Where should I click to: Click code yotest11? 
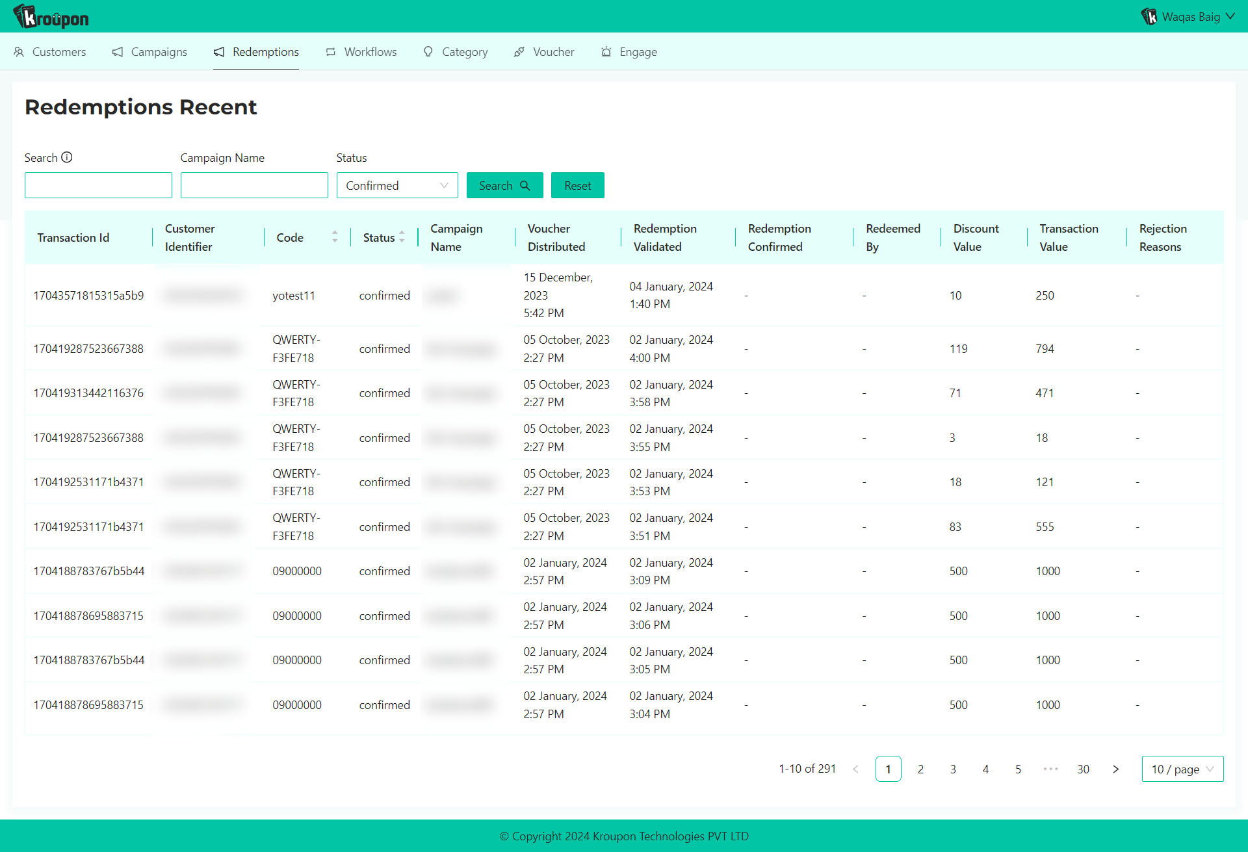[294, 295]
